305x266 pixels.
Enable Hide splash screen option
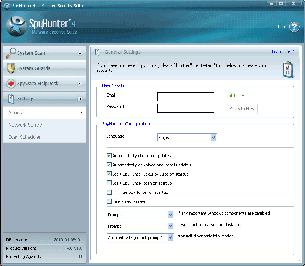point(109,201)
